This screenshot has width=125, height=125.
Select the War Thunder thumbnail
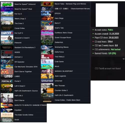[x=47, y=86]
